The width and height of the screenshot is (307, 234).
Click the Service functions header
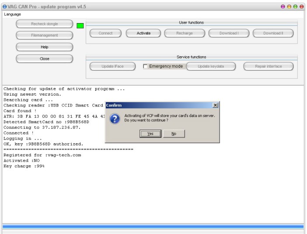pos(191,57)
